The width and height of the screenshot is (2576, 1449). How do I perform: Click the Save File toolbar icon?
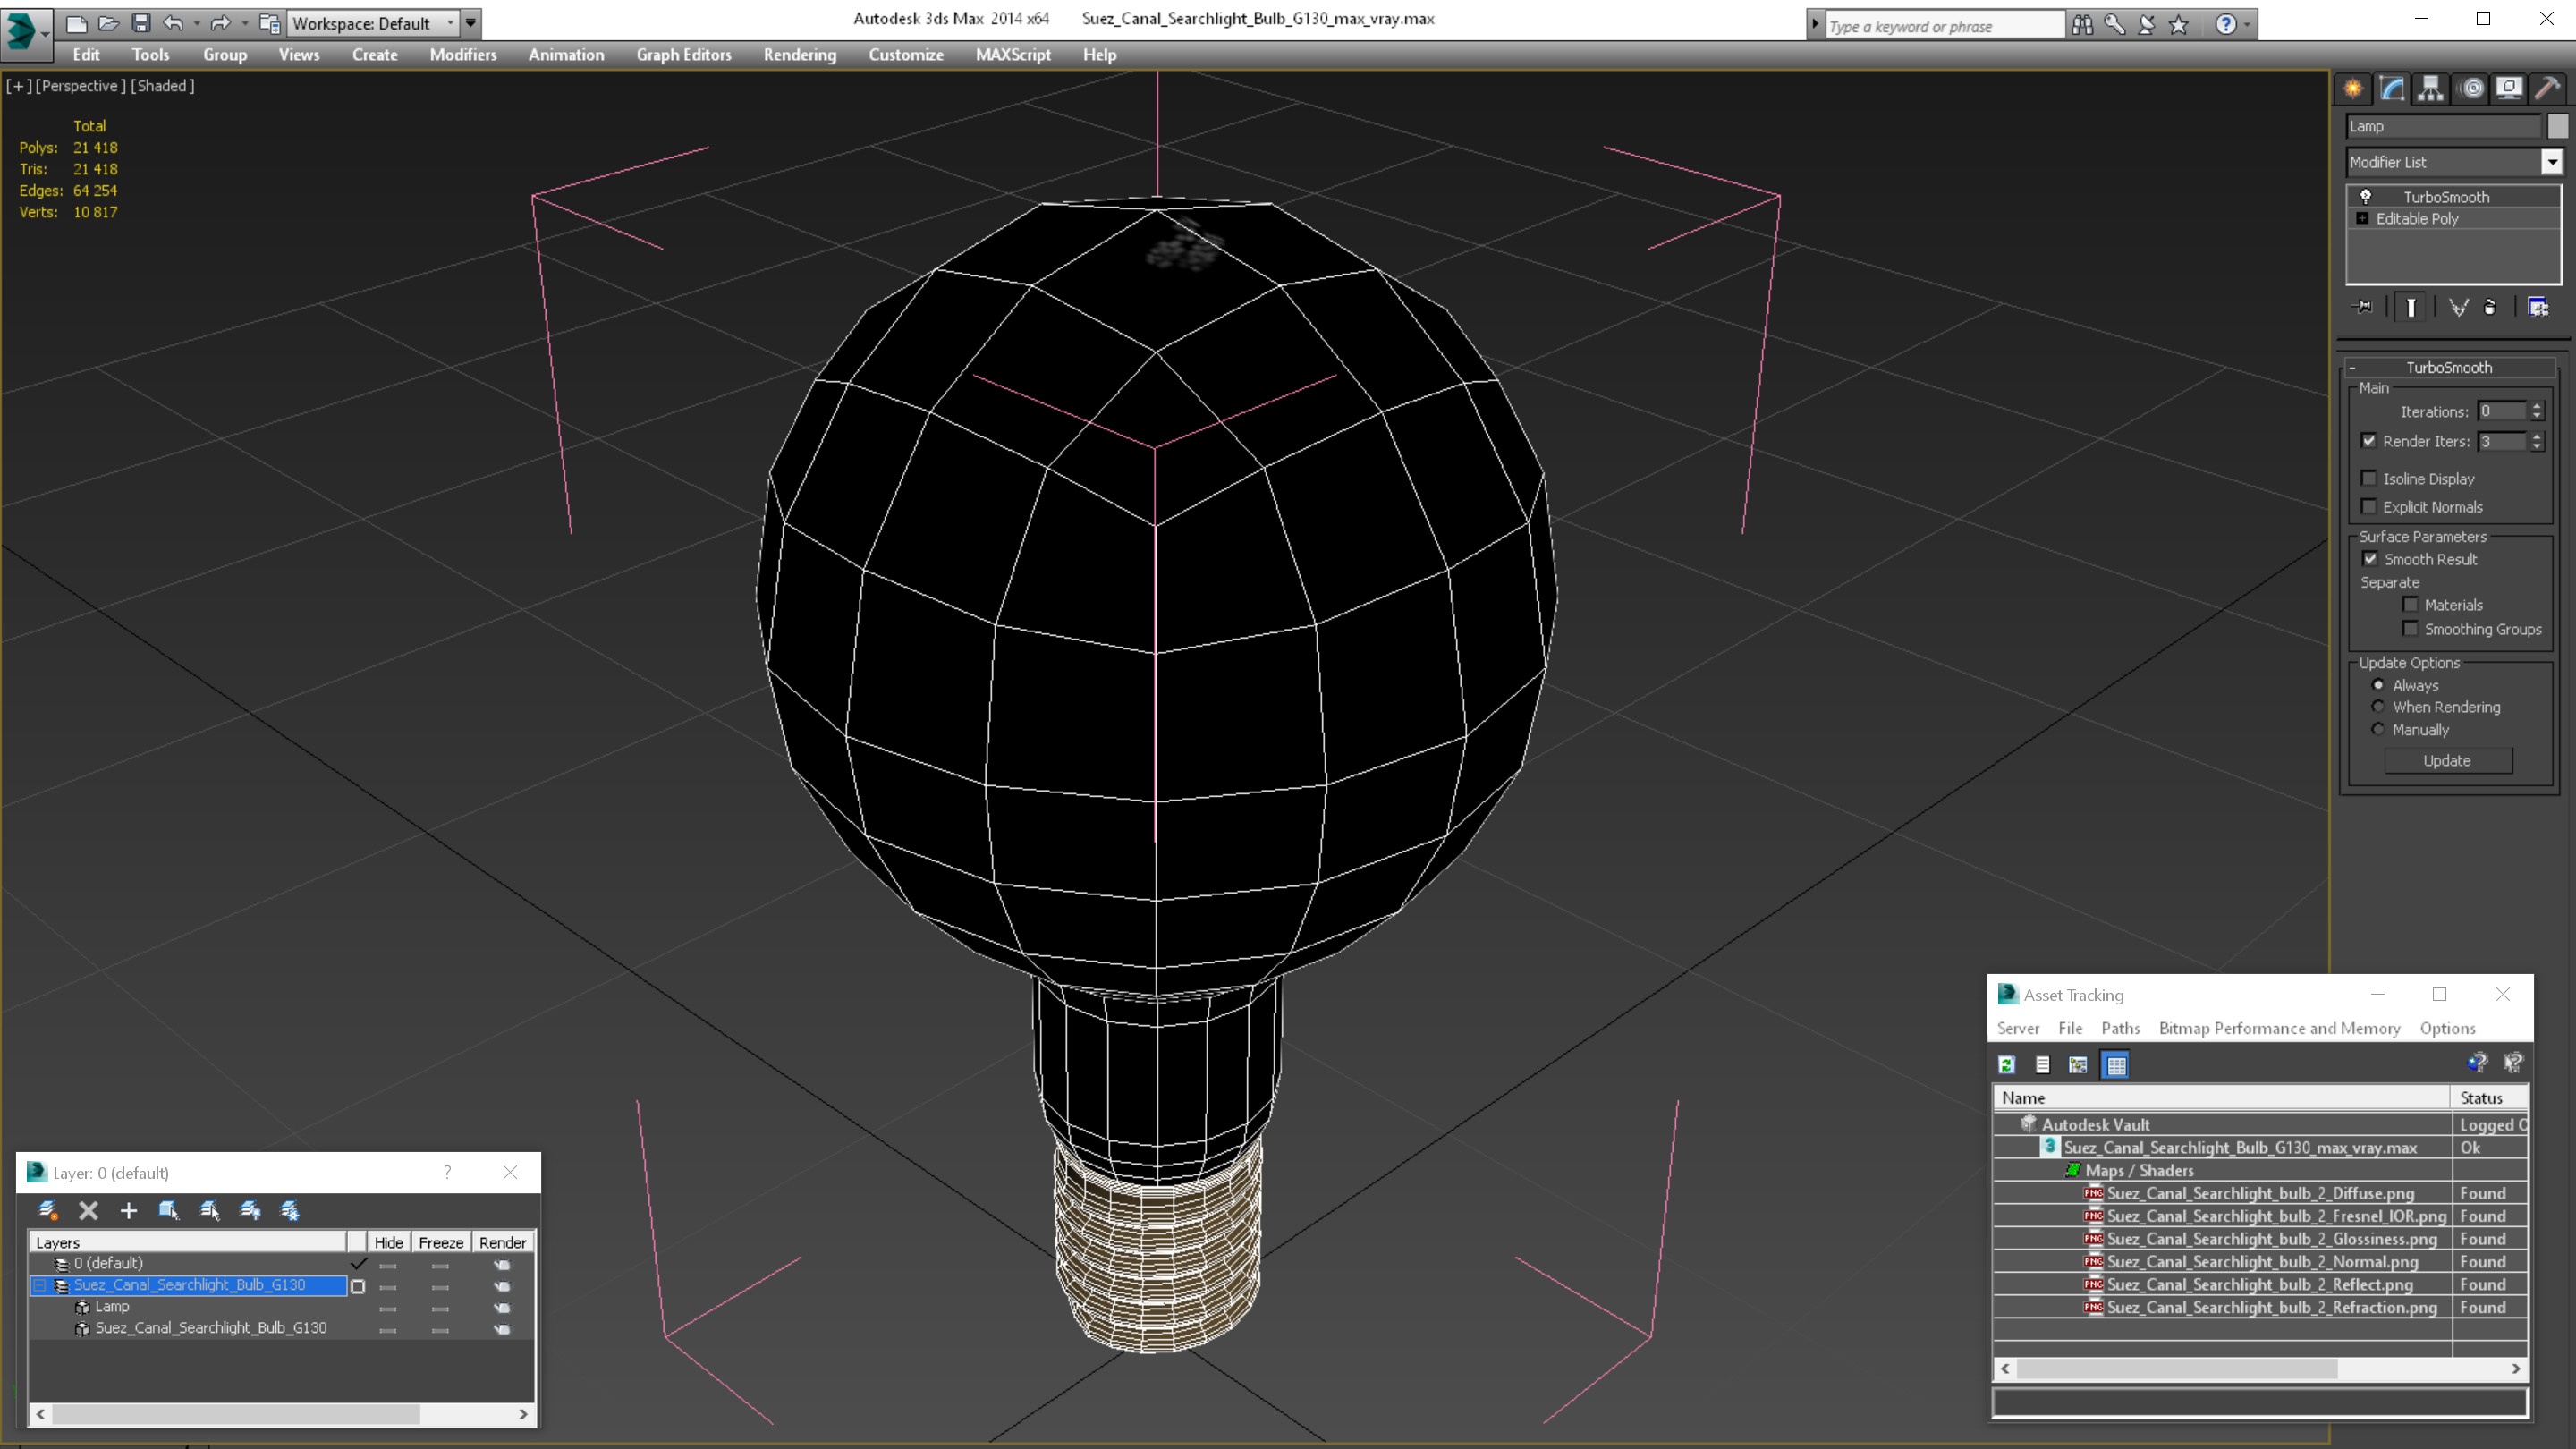tap(141, 23)
